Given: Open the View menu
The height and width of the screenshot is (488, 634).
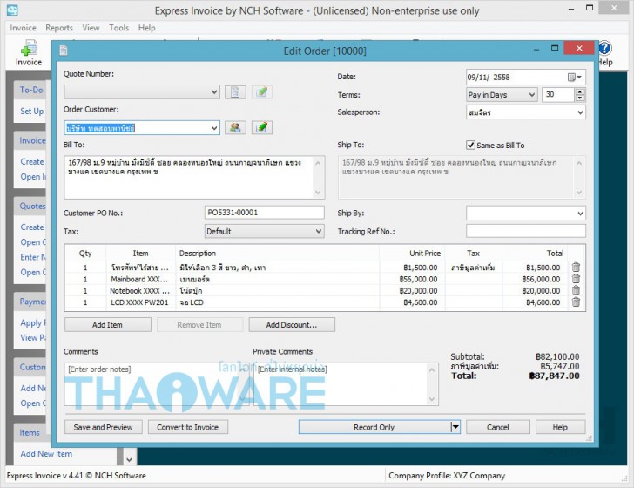Looking at the screenshot, I should pyautogui.click(x=91, y=28).
